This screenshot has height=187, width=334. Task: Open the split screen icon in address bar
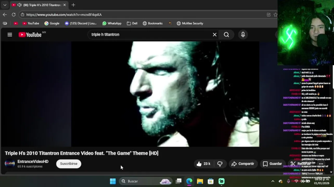[269, 15]
